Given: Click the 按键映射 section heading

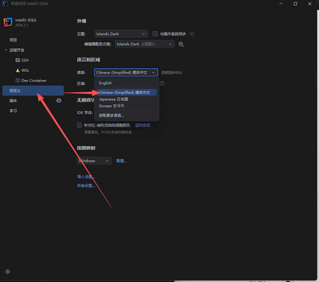Looking at the screenshot, I should tap(86, 148).
